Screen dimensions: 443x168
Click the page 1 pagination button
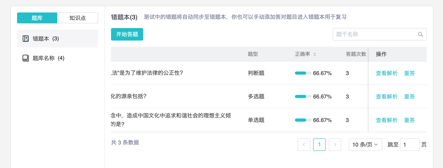click(319, 145)
